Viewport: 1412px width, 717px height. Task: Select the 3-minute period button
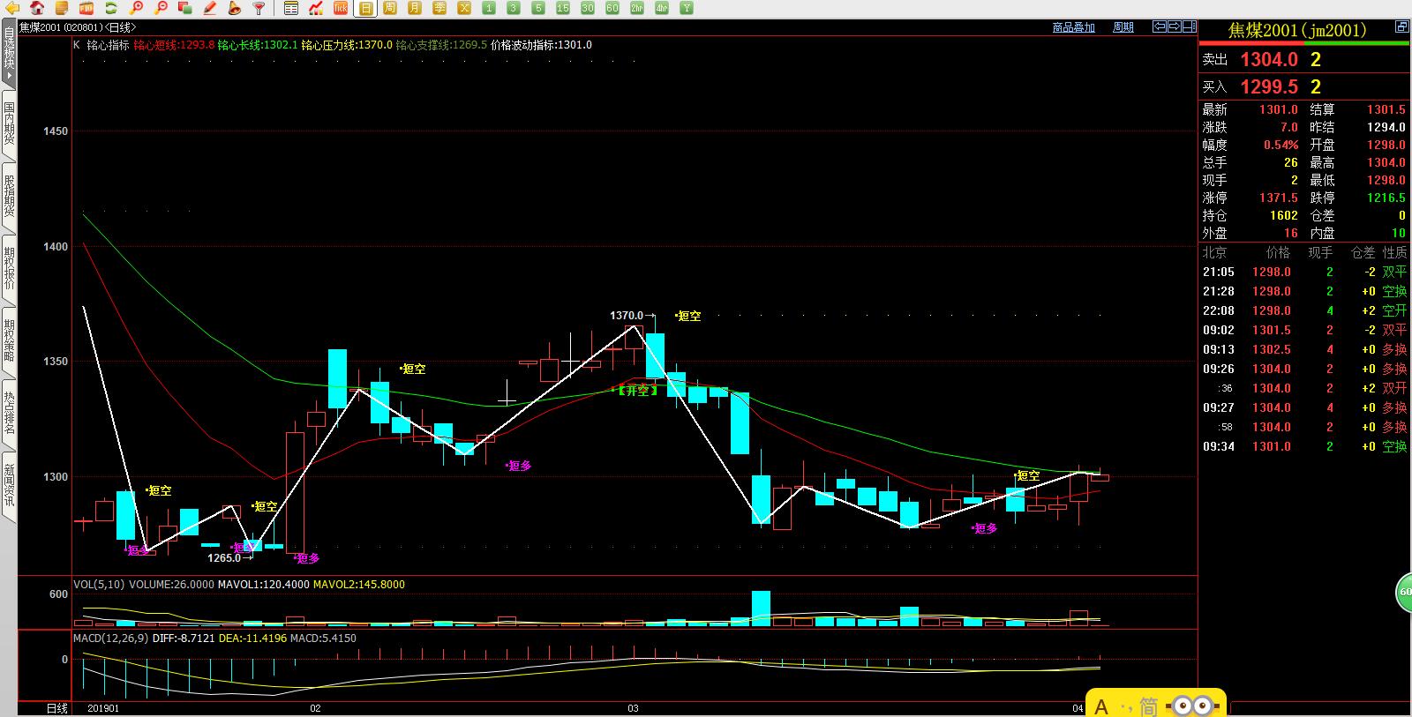pos(514,8)
